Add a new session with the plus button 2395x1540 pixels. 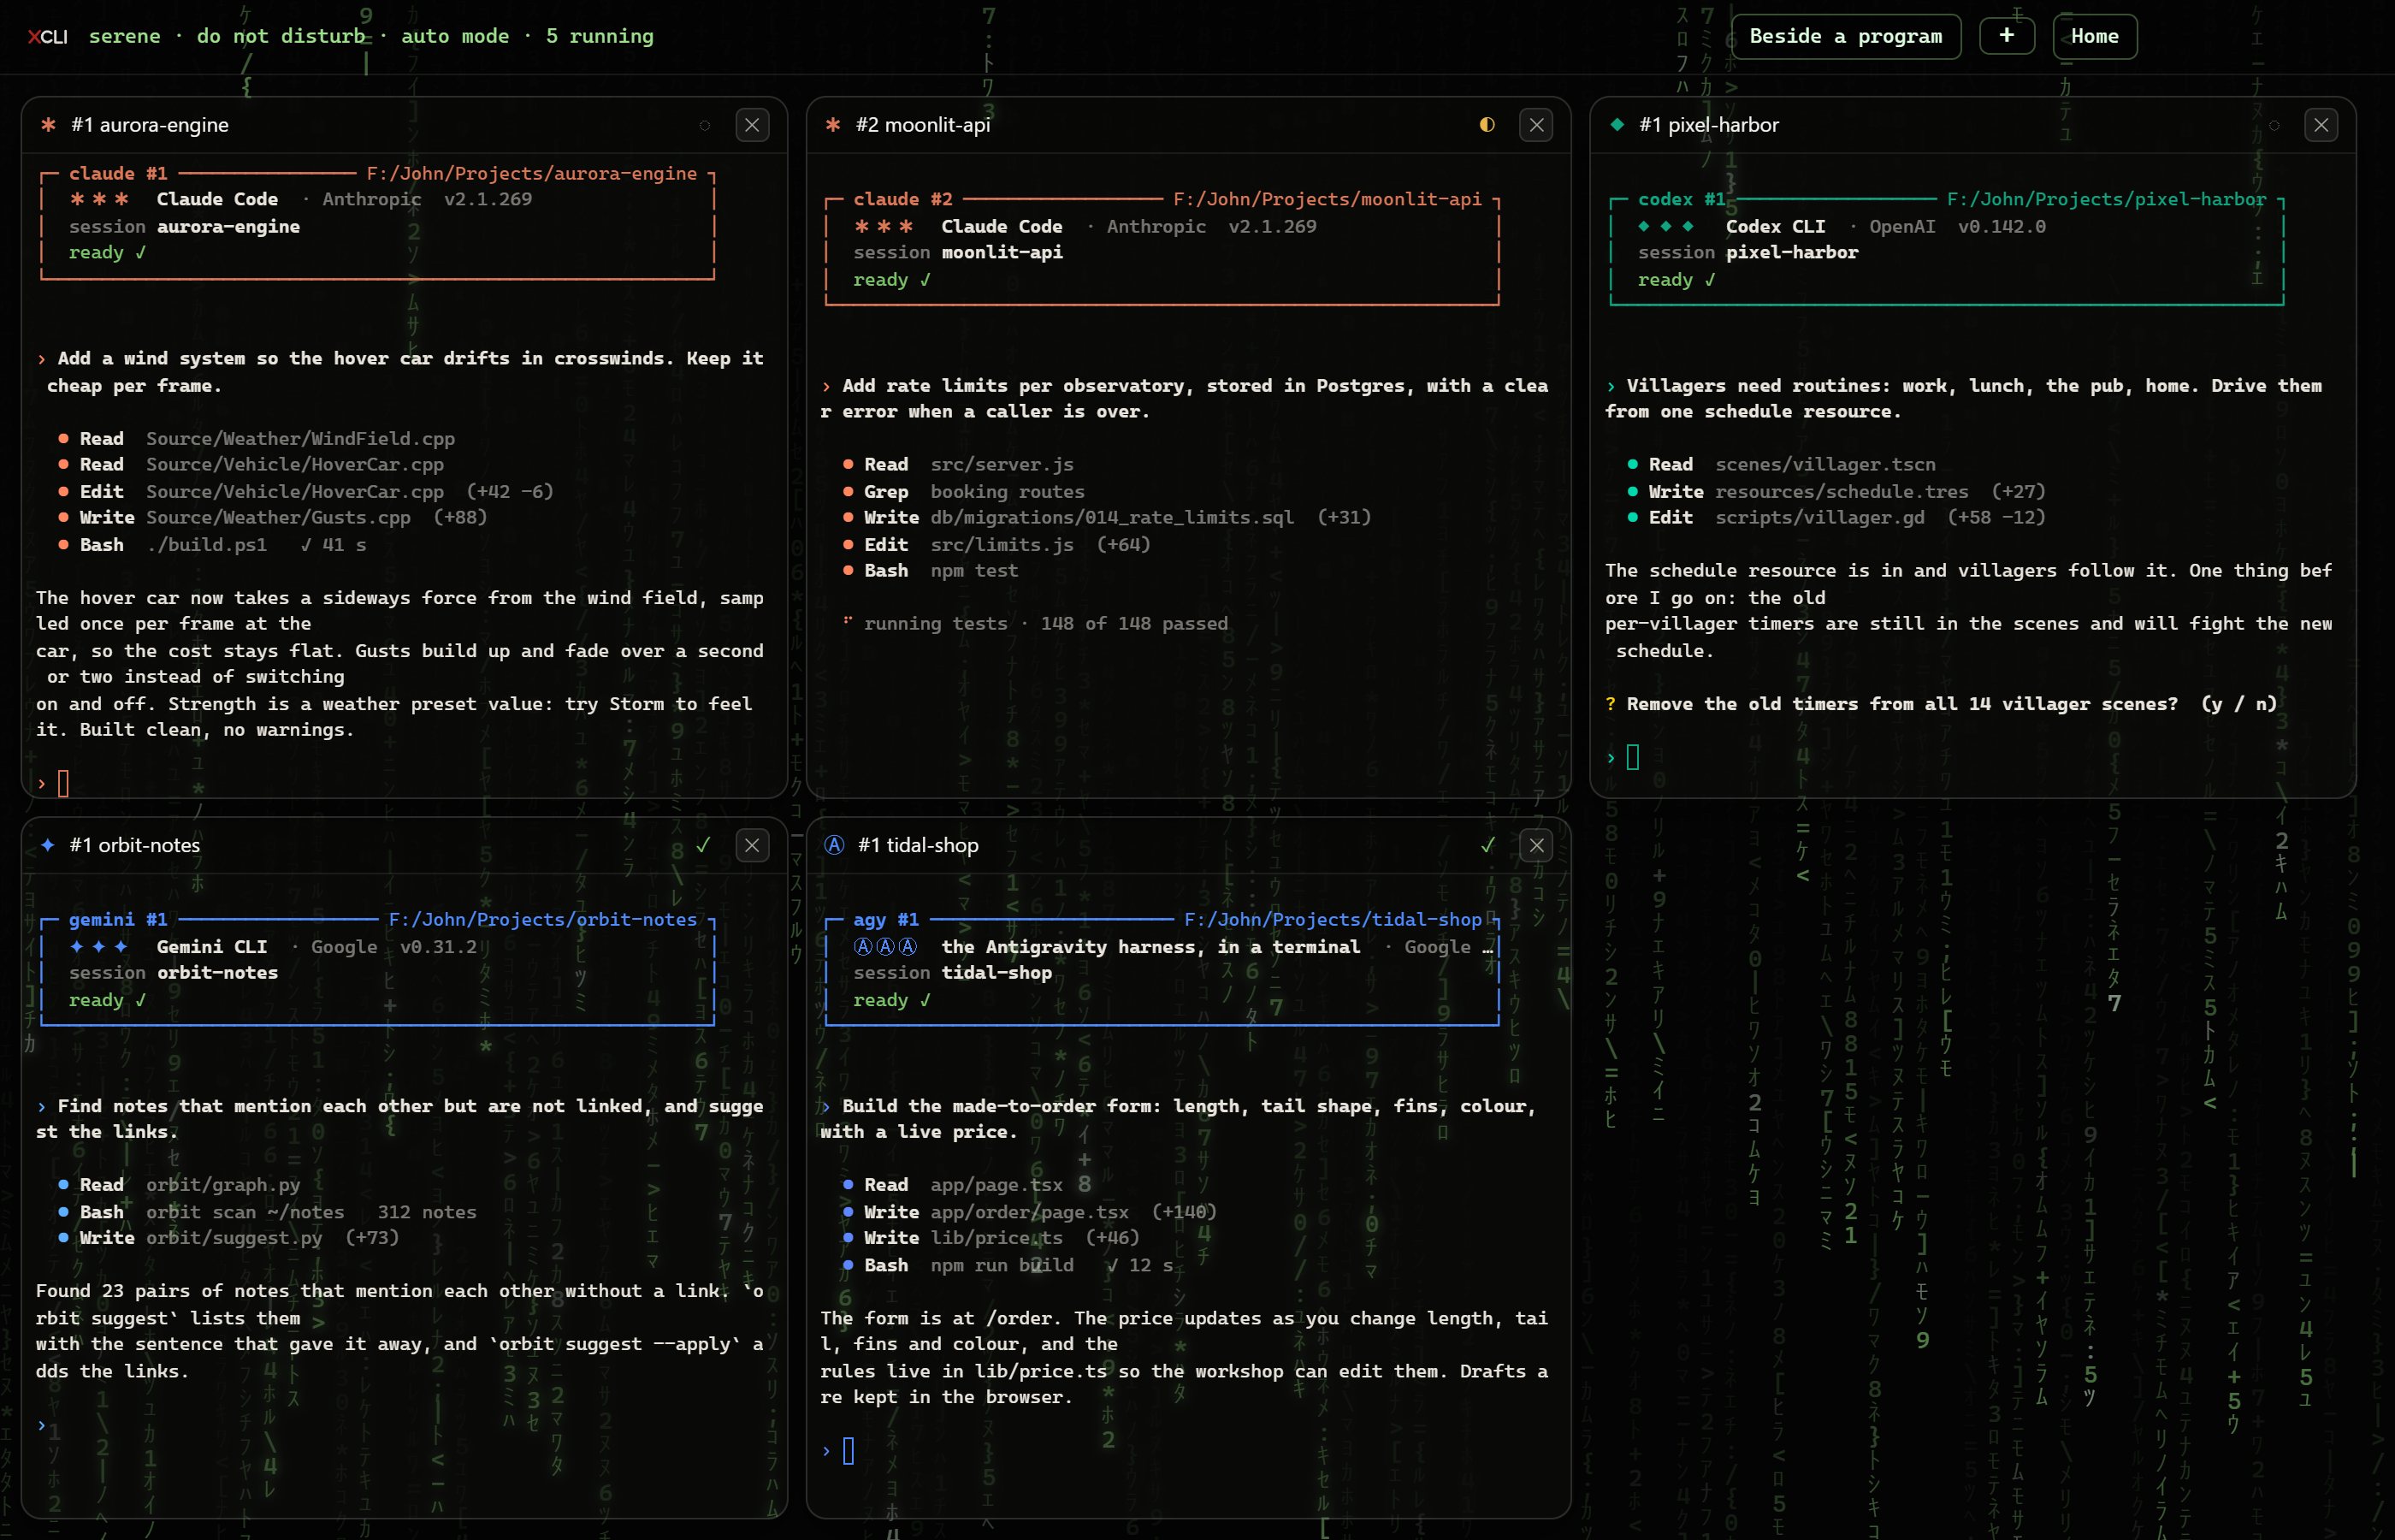point(2006,36)
